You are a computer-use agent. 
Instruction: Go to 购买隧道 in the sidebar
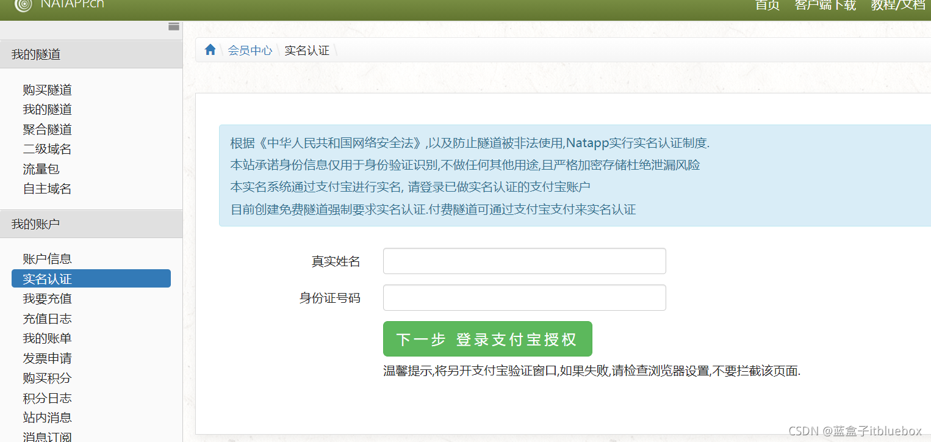[48, 90]
